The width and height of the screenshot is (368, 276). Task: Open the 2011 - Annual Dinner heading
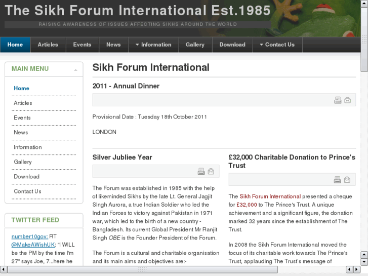click(x=126, y=86)
